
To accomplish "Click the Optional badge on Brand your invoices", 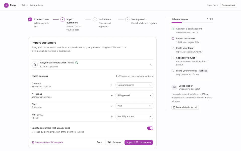I will [x=203, y=71].
